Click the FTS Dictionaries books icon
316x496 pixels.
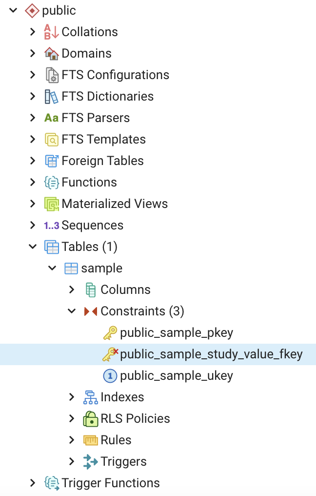pos(51,96)
